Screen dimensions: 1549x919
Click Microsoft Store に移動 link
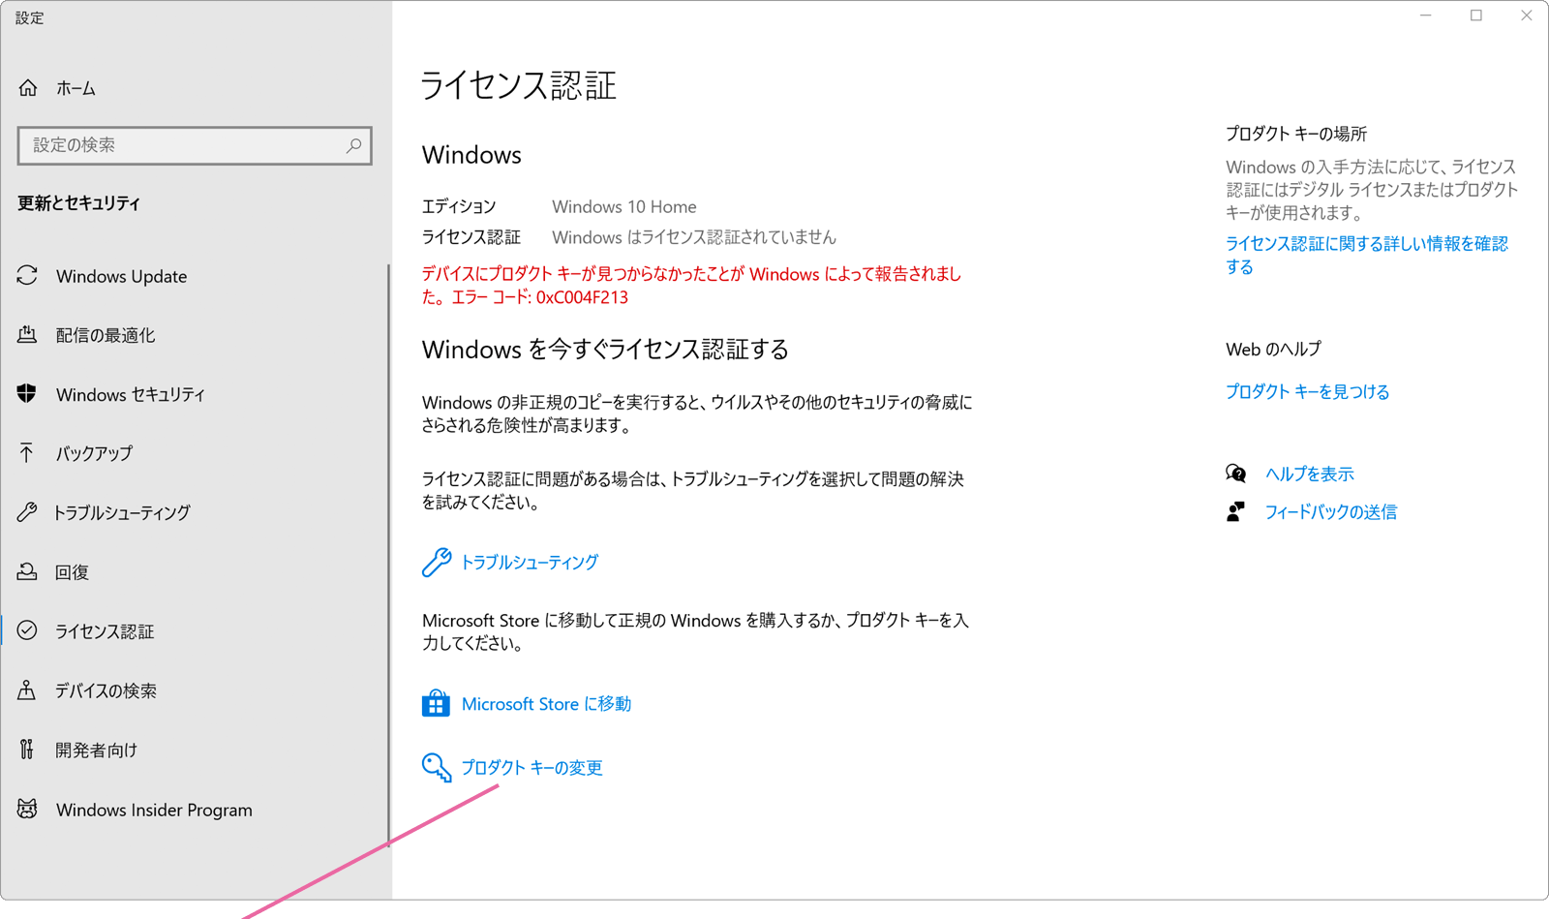pos(546,704)
